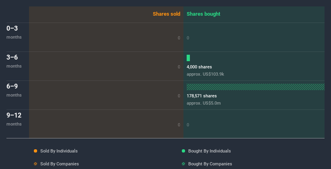Screen dimensions: 331x169
Task: Click shares sold zero in 3–6 months row
Action: pyautogui.click(x=179, y=67)
